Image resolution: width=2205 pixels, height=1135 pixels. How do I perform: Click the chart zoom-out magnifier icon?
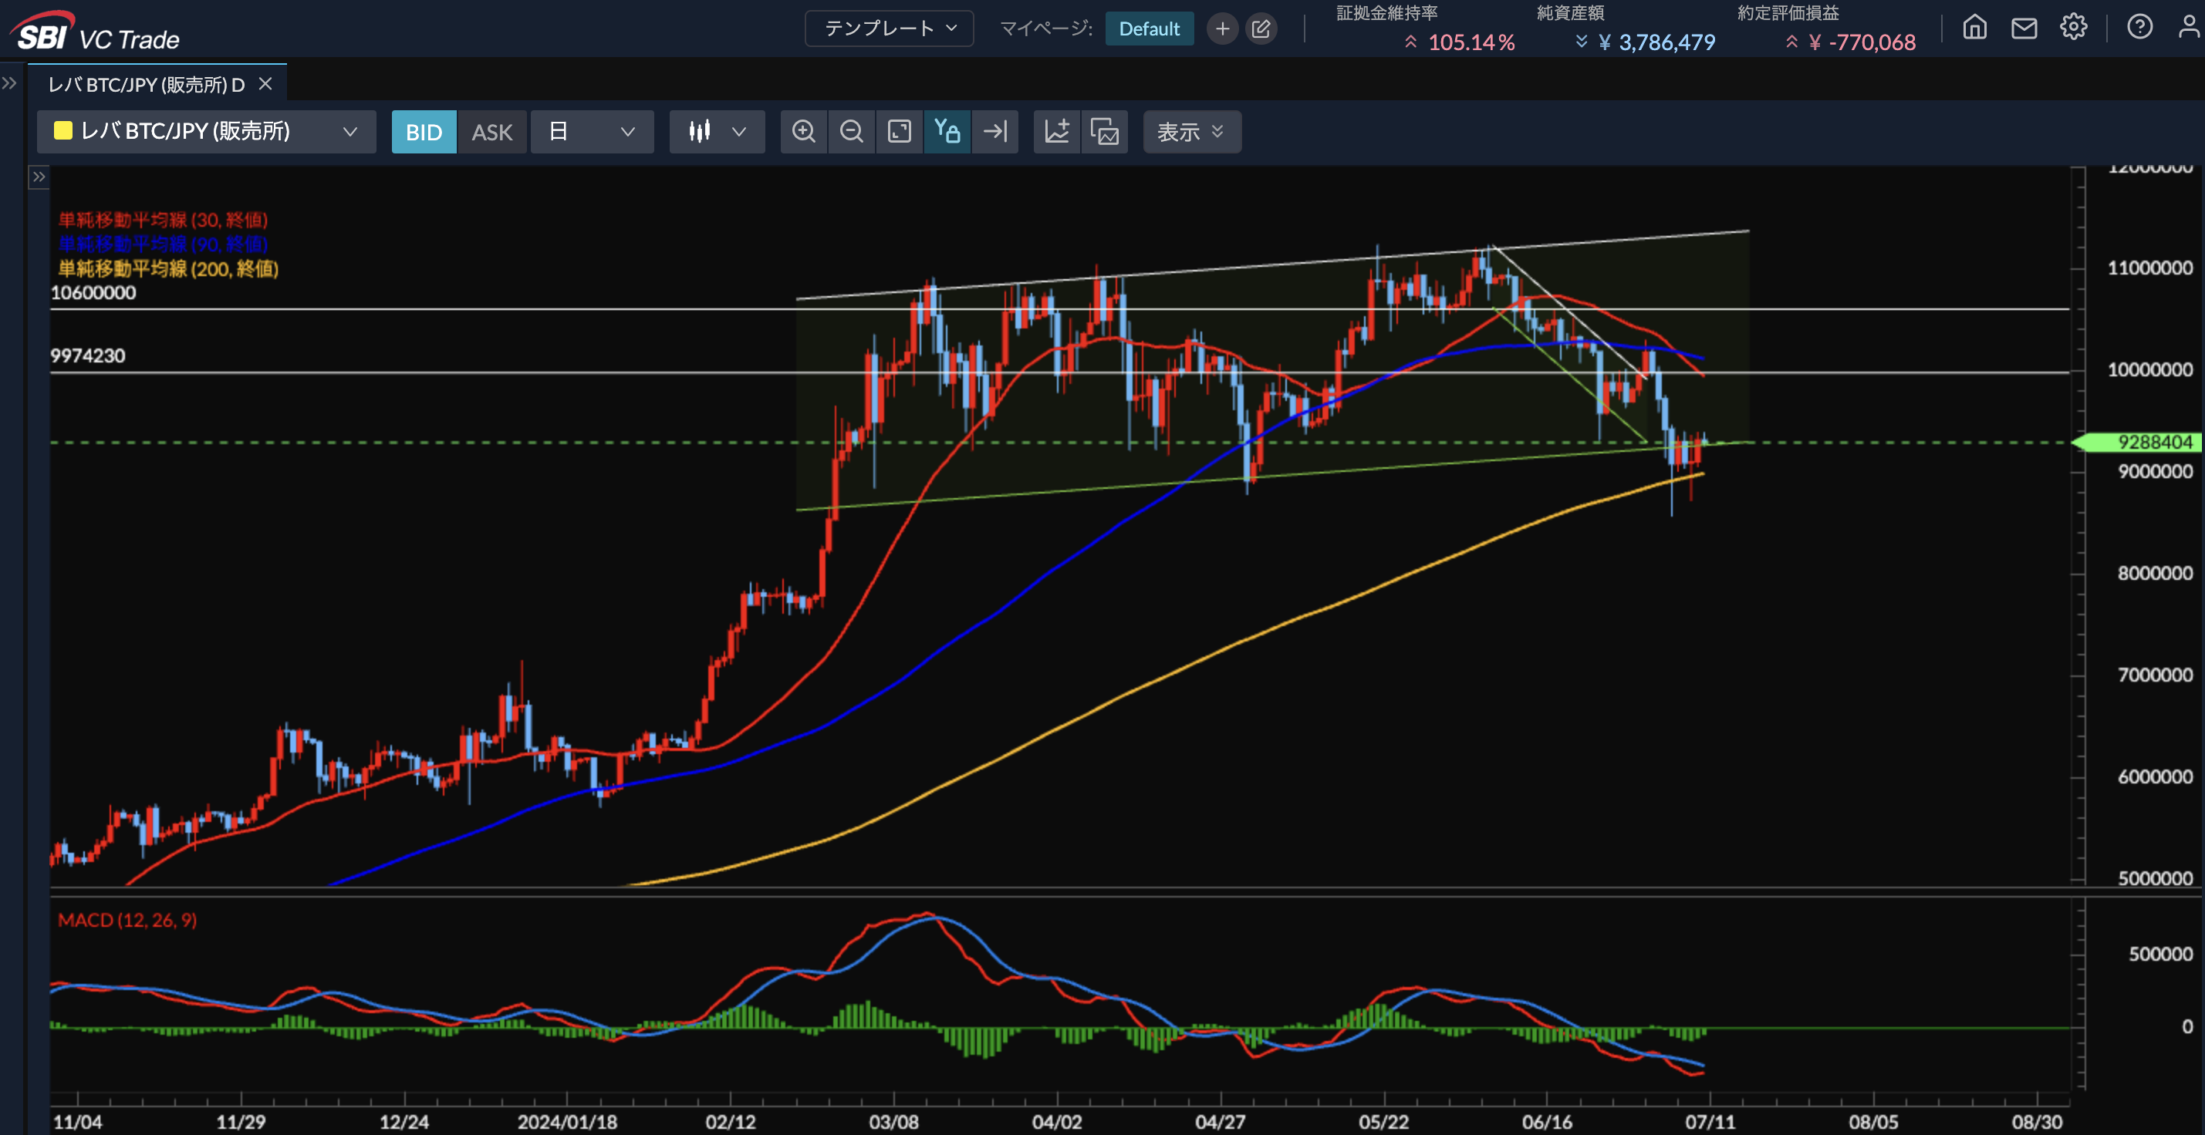[851, 132]
